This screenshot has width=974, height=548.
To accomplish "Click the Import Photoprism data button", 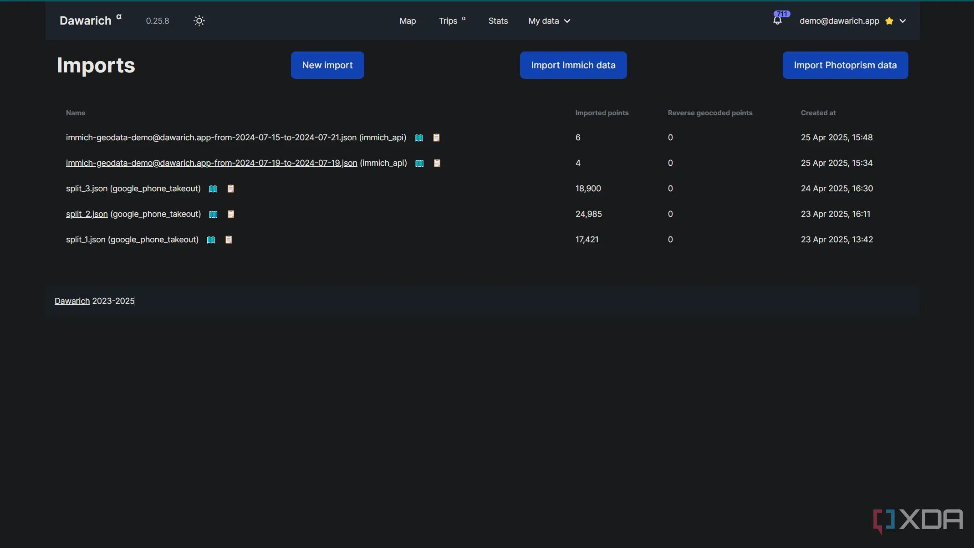I will coord(845,65).
